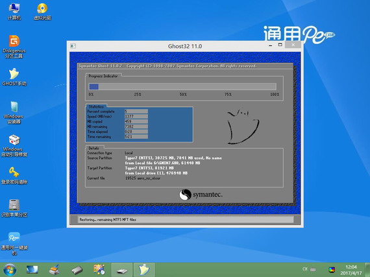Image resolution: width=370 pixels, height=277 pixels.
Task: Open the virtual CD drive desktop icon
Action: tap(42, 12)
